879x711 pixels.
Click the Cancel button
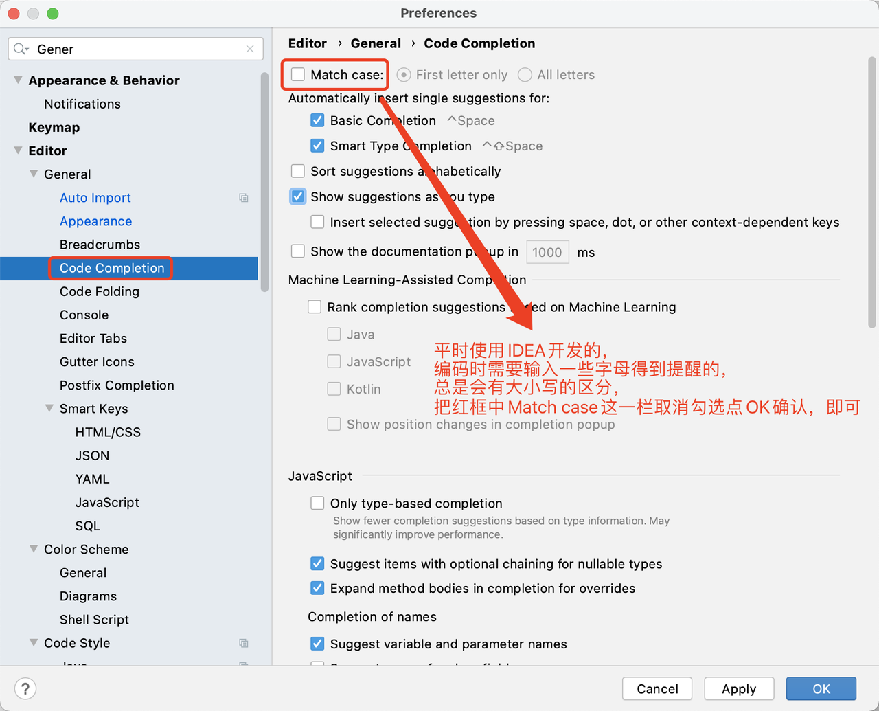[657, 688]
